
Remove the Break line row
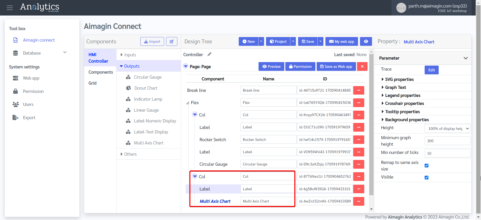click(359, 90)
